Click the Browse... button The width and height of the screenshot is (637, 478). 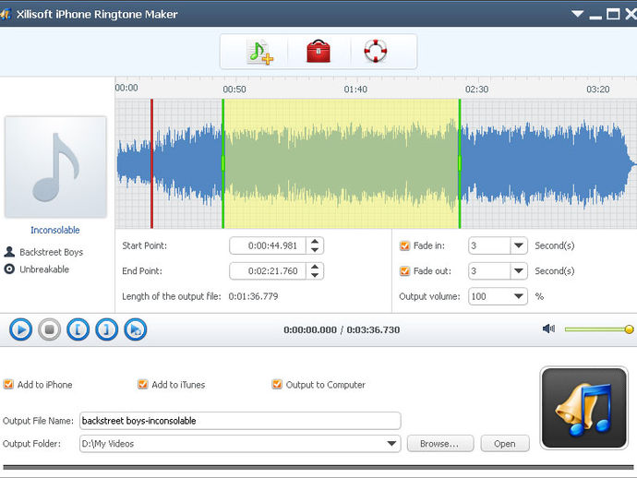440,444
